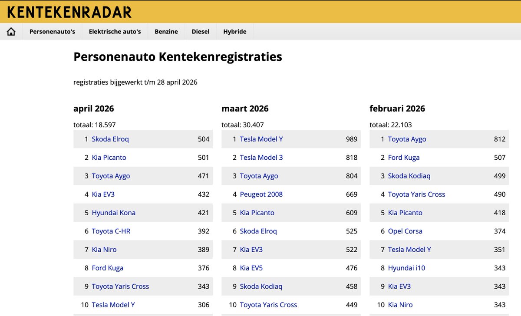Click the 'registraties bijgewerkt t/m 28 april 2026' text
521x316 pixels.
click(x=135, y=82)
